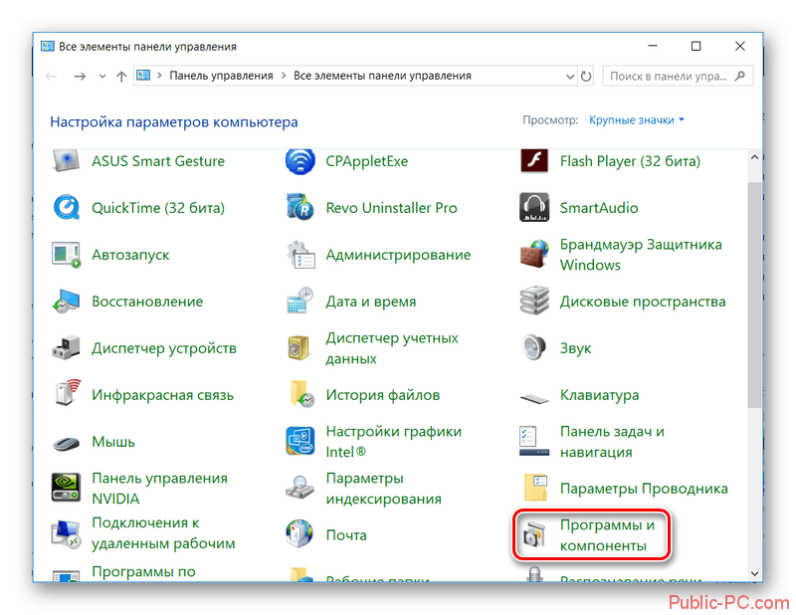796x615 pixels.
Task: Open recent locations arrow next to Forward
Action: 102,77
